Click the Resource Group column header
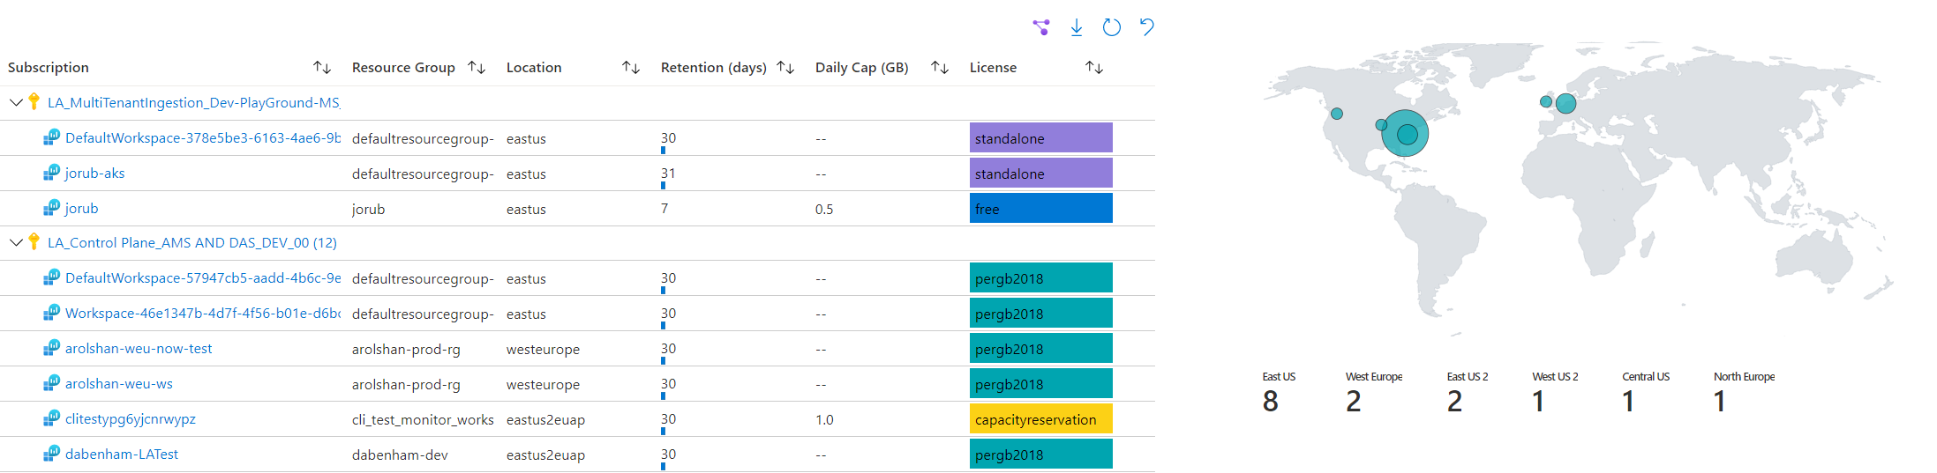 click(403, 67)
